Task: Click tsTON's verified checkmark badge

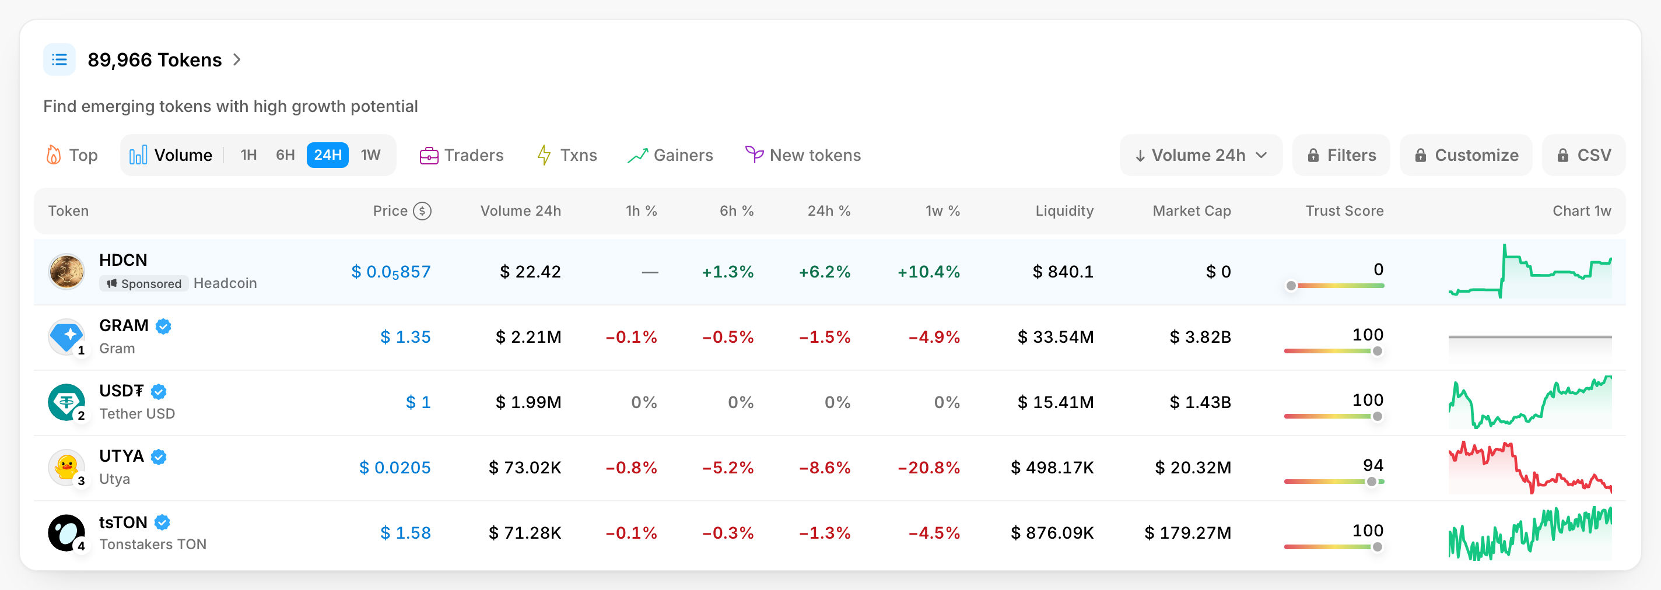Action: [x=163, y=522]
